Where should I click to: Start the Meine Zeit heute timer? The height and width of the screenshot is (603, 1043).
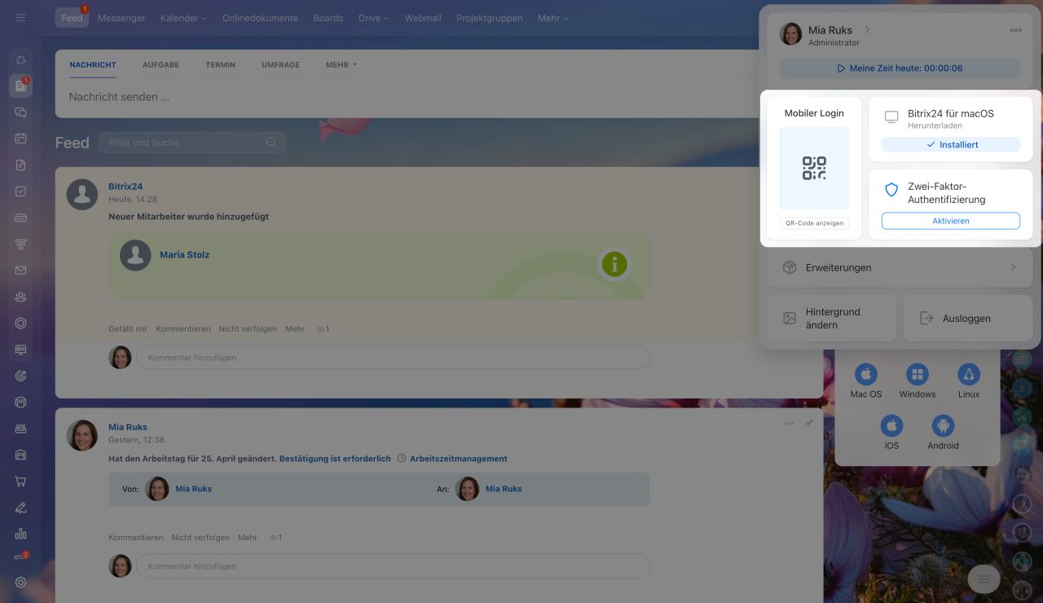click(x=900, y=68)
